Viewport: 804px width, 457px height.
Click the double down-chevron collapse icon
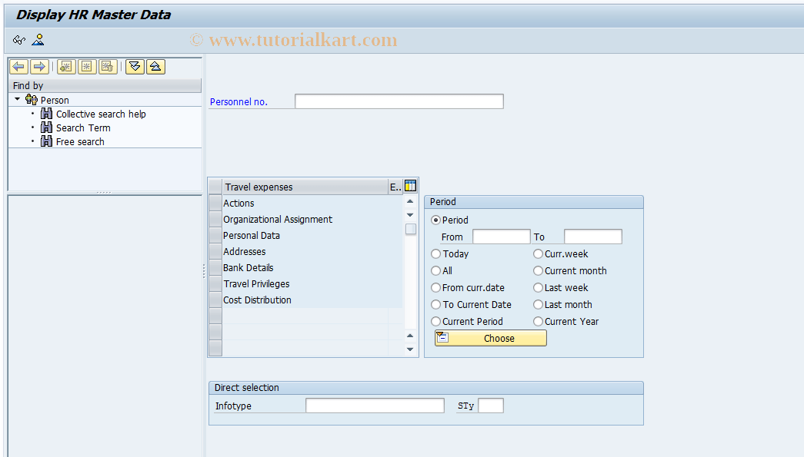(135, 67)
